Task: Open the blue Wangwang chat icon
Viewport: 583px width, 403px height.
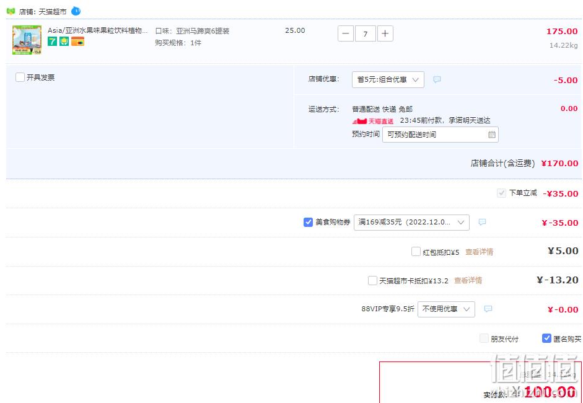Action: (x=76, y=11)
